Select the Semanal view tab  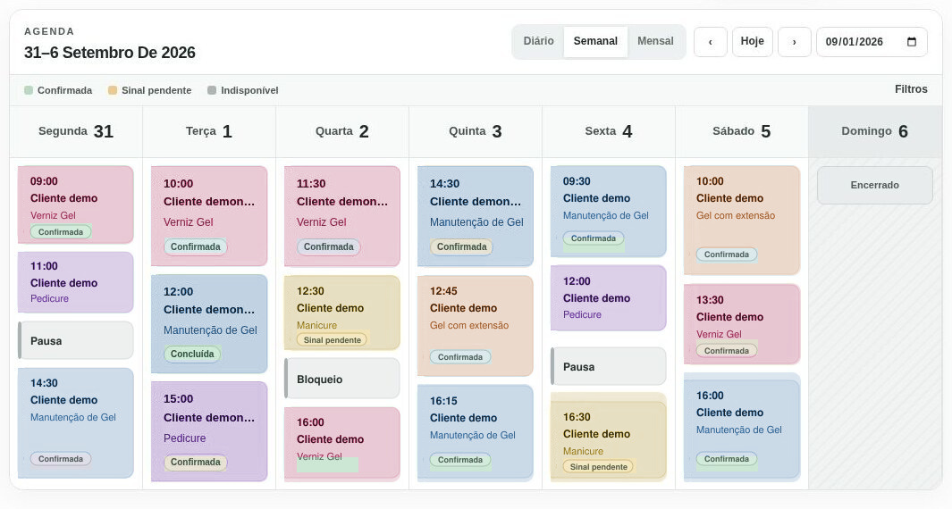(595, 41)
